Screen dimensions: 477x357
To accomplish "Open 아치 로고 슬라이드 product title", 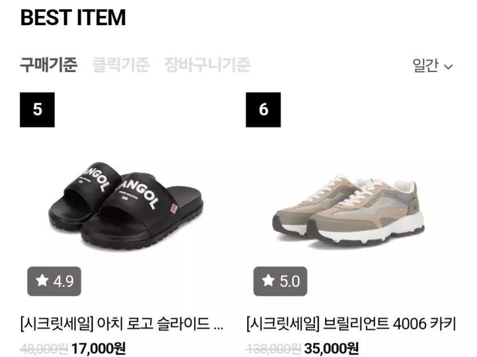I will (122, 323).
